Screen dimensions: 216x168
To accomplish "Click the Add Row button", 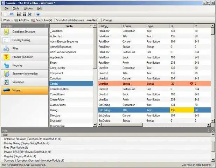I will [22, 20].
